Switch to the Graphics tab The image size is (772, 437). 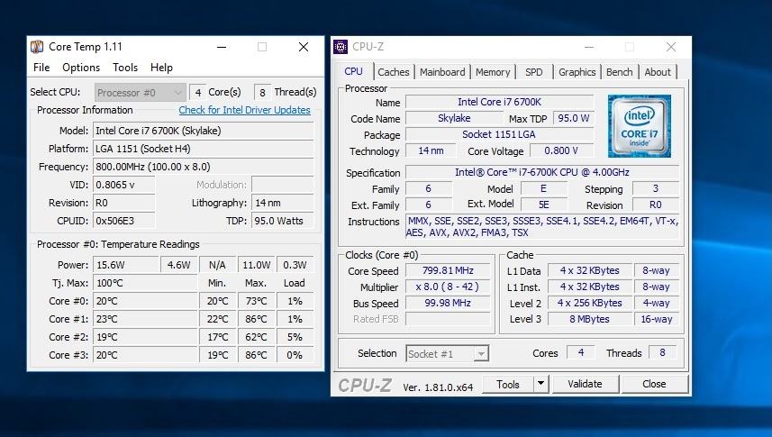(x=577, y=72)
